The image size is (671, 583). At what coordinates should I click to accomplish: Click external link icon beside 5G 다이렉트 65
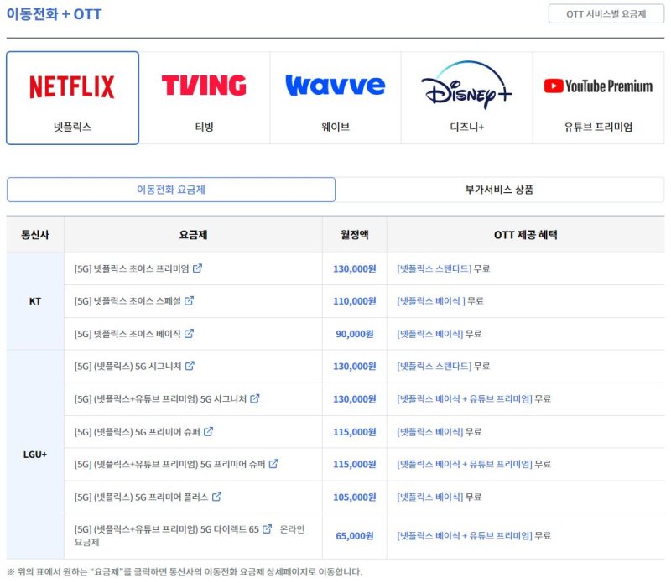click(x=268, y=529)
